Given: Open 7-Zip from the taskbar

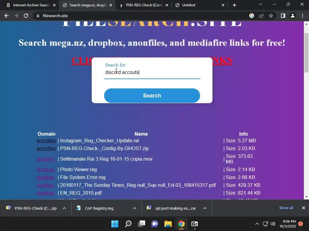Looking at the screenshot, I should [x=195, y=224].
